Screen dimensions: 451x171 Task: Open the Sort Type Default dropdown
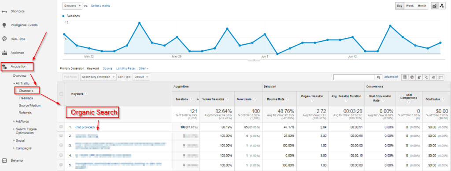[141, 77]
